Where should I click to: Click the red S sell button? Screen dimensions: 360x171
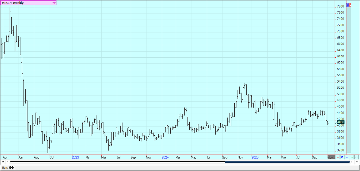350,5
